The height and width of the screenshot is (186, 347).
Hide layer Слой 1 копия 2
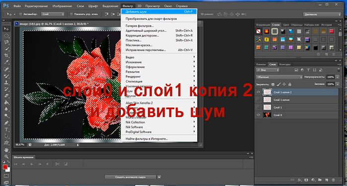pos(258,92)
